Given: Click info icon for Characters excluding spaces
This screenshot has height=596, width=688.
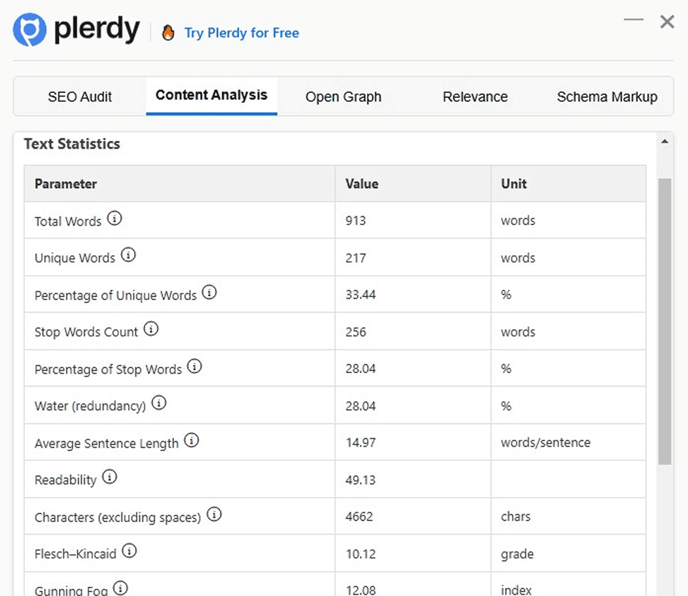Looking at the screenshot, I should [214, 515].
